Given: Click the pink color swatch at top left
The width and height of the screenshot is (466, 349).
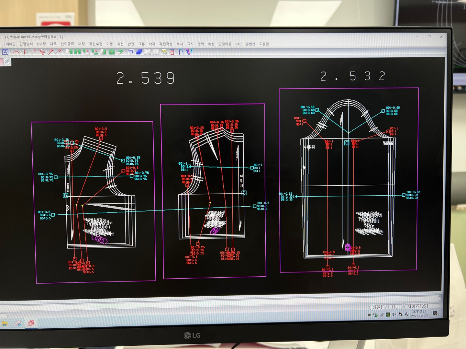Looking at the screenshot, I should 2,61.
